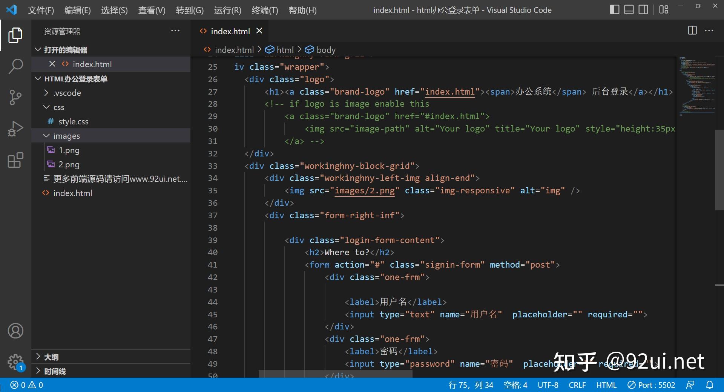The width and height of the screenshot is (724, 392).
Task: Click the editor vertical scrollbar thumb
Action: pyautogui.click(x=719, y=170)
